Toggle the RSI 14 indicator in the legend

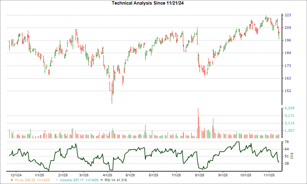tap(115, 181)
